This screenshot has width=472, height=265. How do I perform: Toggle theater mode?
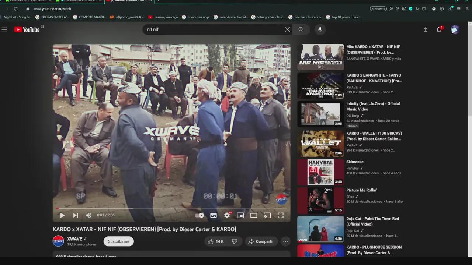pos(254,215)
